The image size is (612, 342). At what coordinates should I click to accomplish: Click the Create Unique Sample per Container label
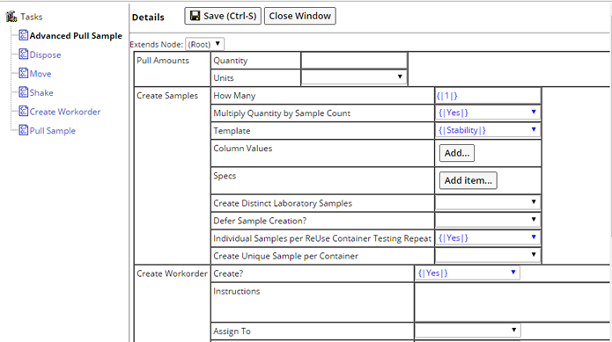[x=285, y=257]
